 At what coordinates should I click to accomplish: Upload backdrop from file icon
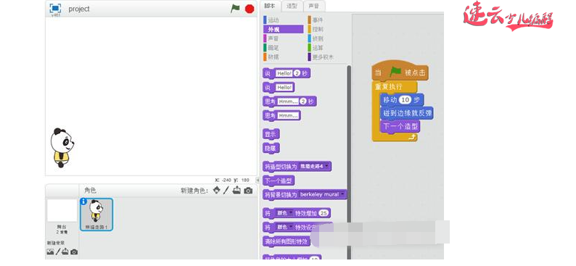point(65,252)
